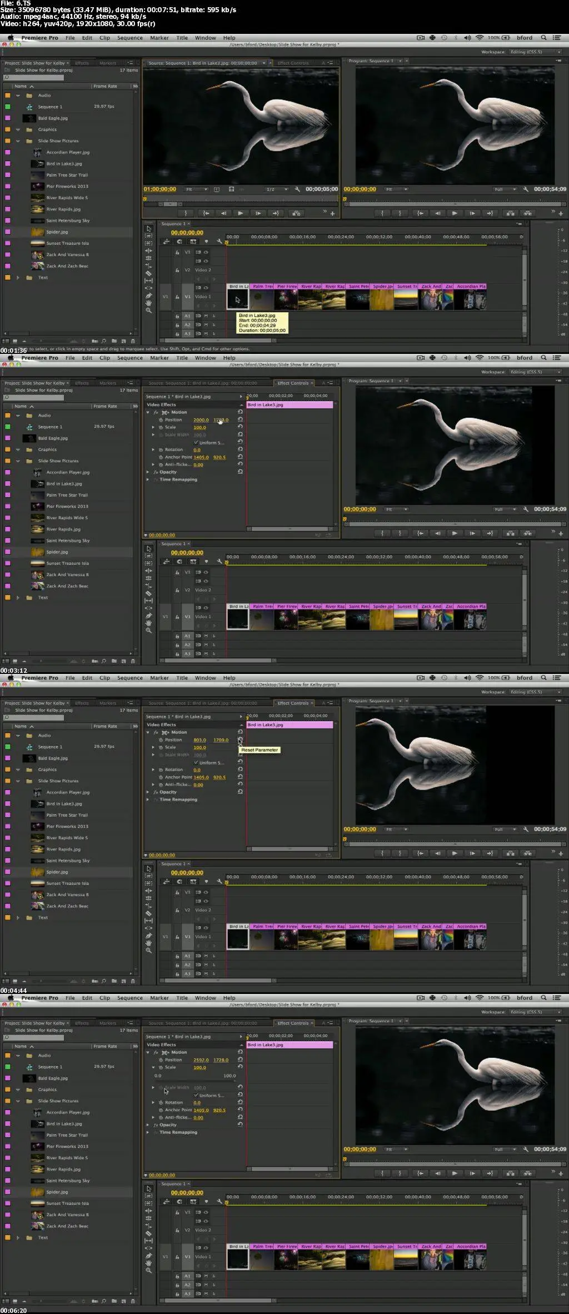In the 00:01:36 frame, select the Palm Tree timeline clip
569x1314 pixels.
pyautogui.click(x=262, y=297)
